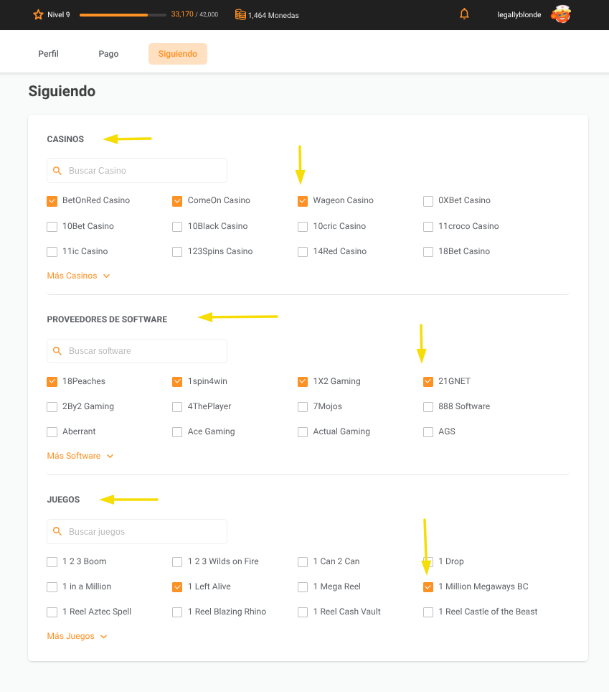This screenshot has width=609, height=692.
Task: Uncheck the BetOnRed Casino checkbox
Action: click(52, 201)
